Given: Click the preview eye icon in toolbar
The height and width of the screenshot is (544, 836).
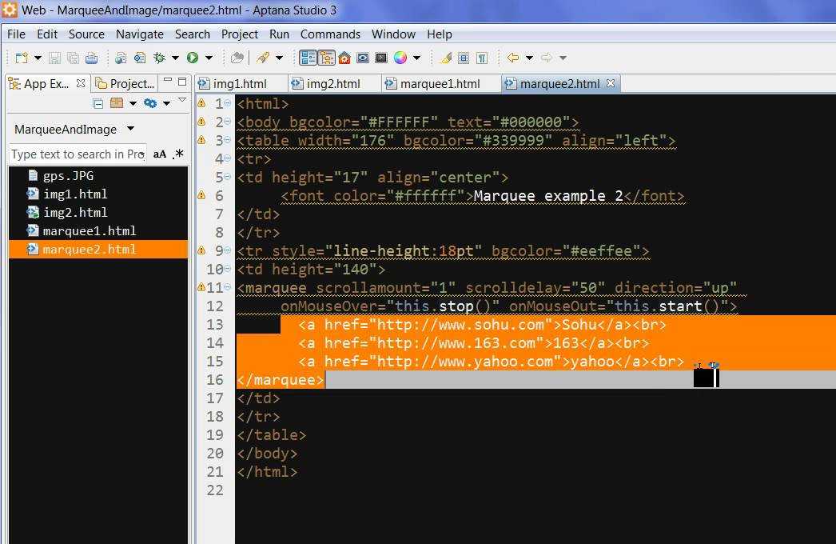Looking at the screenshot, I should click(363, 58).
